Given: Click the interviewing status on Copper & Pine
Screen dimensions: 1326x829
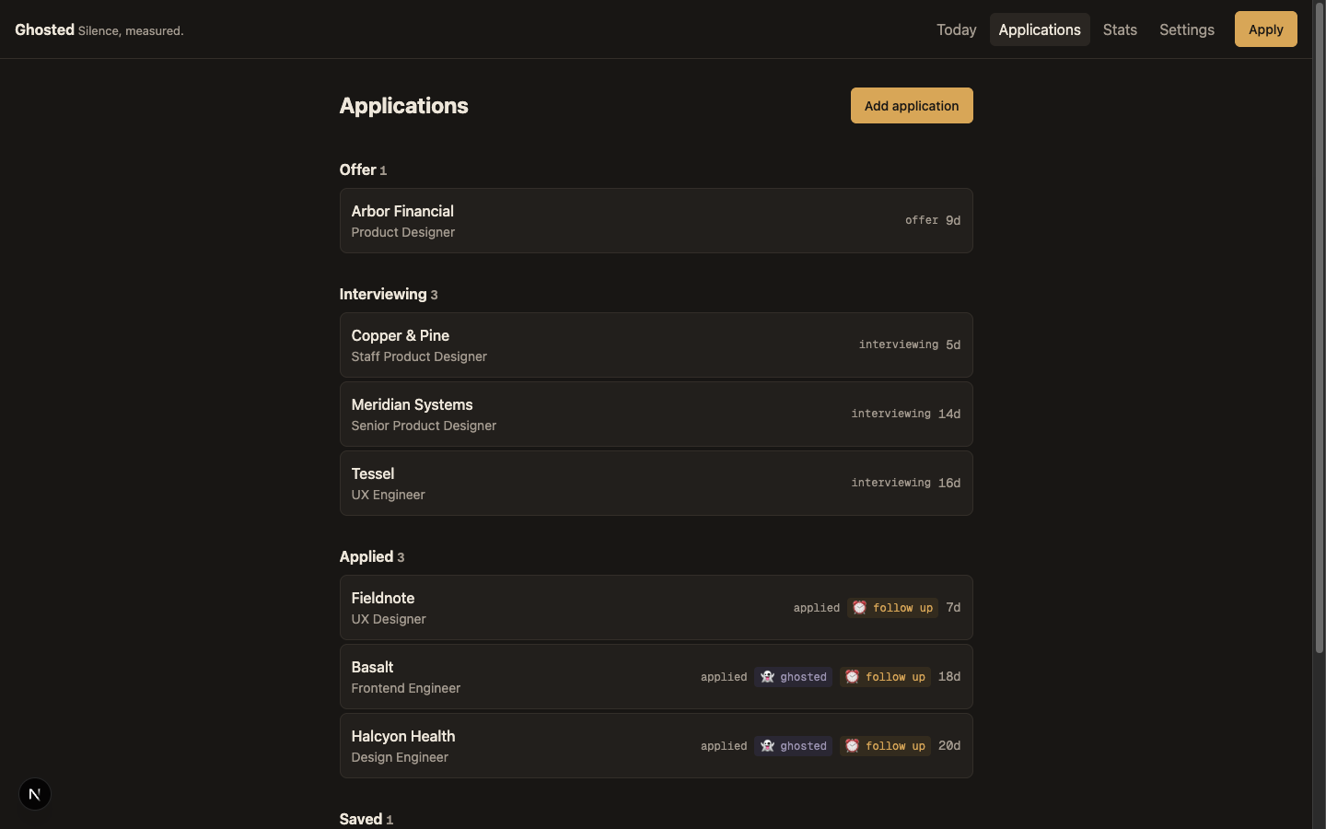Looking at the screenshot, I should coord(899,345).
